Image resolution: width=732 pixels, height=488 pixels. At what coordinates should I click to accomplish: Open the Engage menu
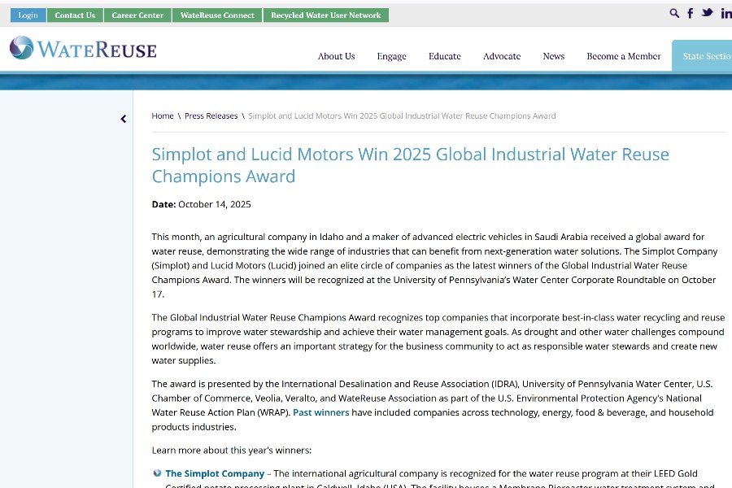click(x=391, y=56)
